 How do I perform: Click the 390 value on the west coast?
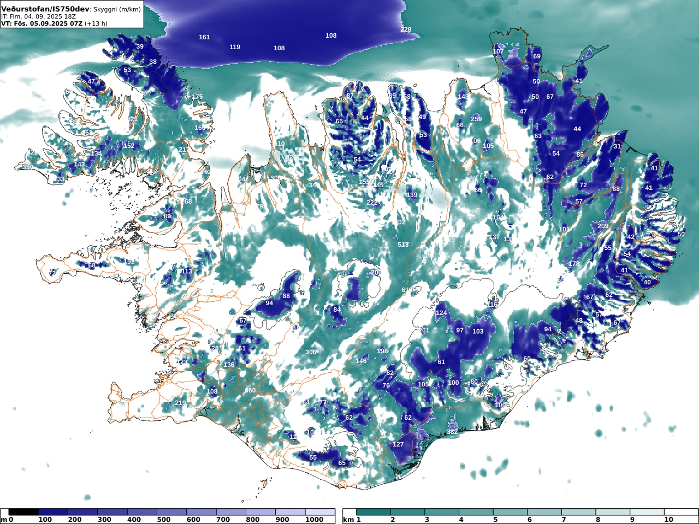[27, 167]
